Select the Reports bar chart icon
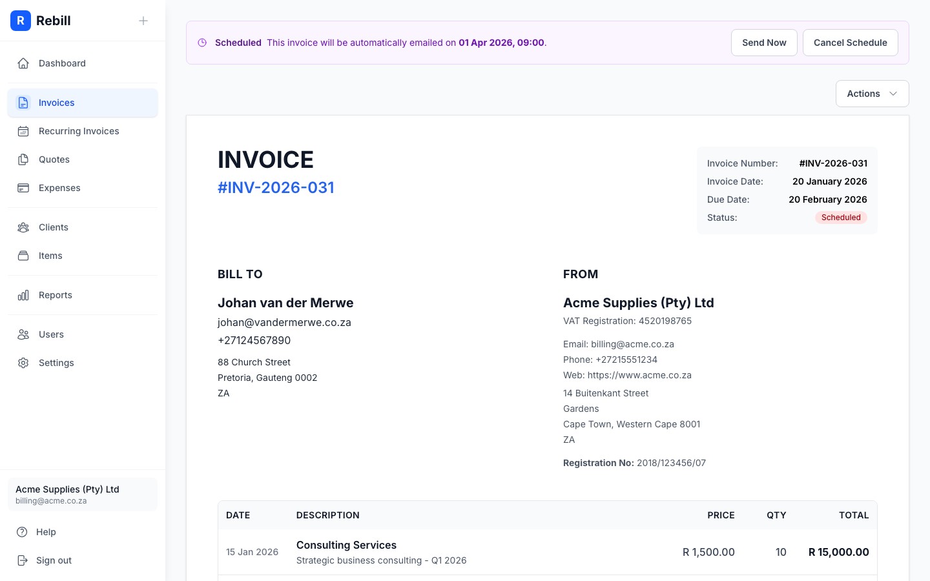This screenshot has width=930, height=581. coord(23,295)
